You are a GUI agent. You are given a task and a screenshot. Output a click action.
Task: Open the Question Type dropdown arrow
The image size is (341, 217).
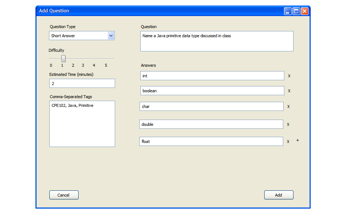pyautogui.click(x=111, y=36)
